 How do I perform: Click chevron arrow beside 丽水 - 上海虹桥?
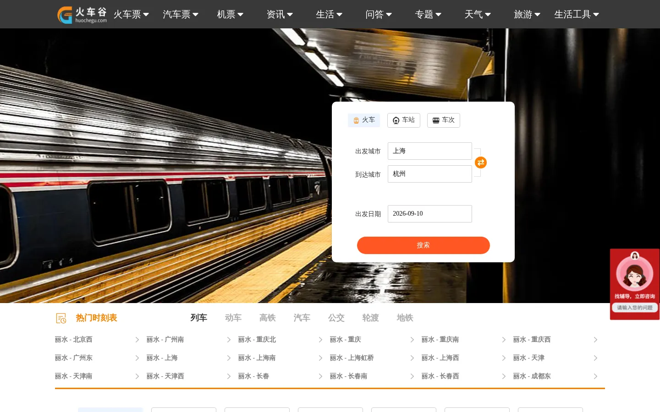(x=412, y=358)
